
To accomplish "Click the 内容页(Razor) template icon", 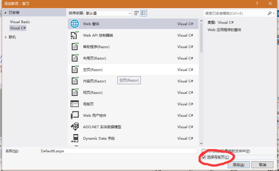I will coord(75,81).
